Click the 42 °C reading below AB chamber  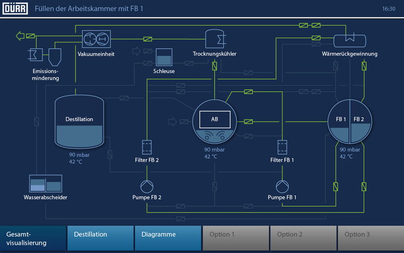click(x=211, y=156)
